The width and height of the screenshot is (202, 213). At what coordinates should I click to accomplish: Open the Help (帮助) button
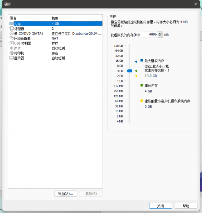(x=186, y=206)
